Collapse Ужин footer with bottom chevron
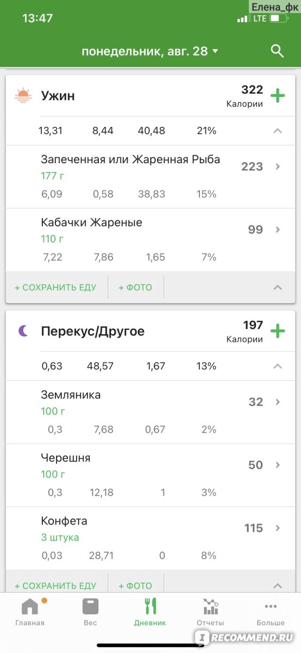Image resolution: width=301 pixels, height=653 pixels. coord(278,287)
